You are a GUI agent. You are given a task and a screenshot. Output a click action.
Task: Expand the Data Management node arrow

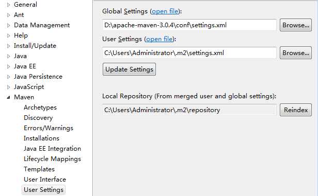pyautogui.click(x=8, y=25)
